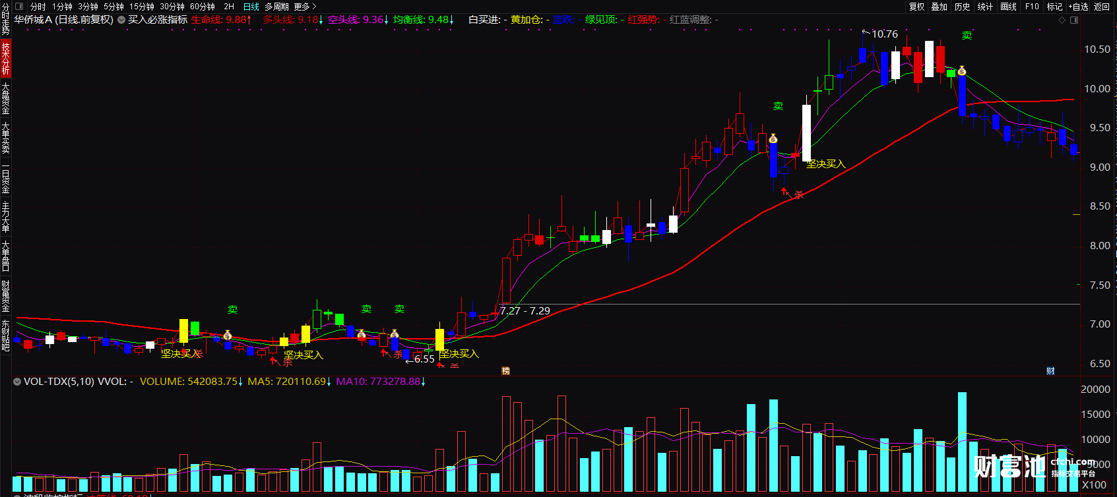Open 一日资金 sidebar tab
Screen dimensions: 1117x497
(x=5, y=177)
